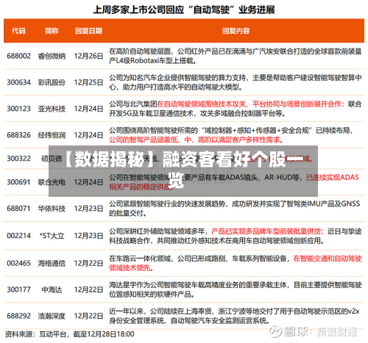The width and height of the screenshot is (368, 343).
Task: Select stock code 300177
Action: 19,289
